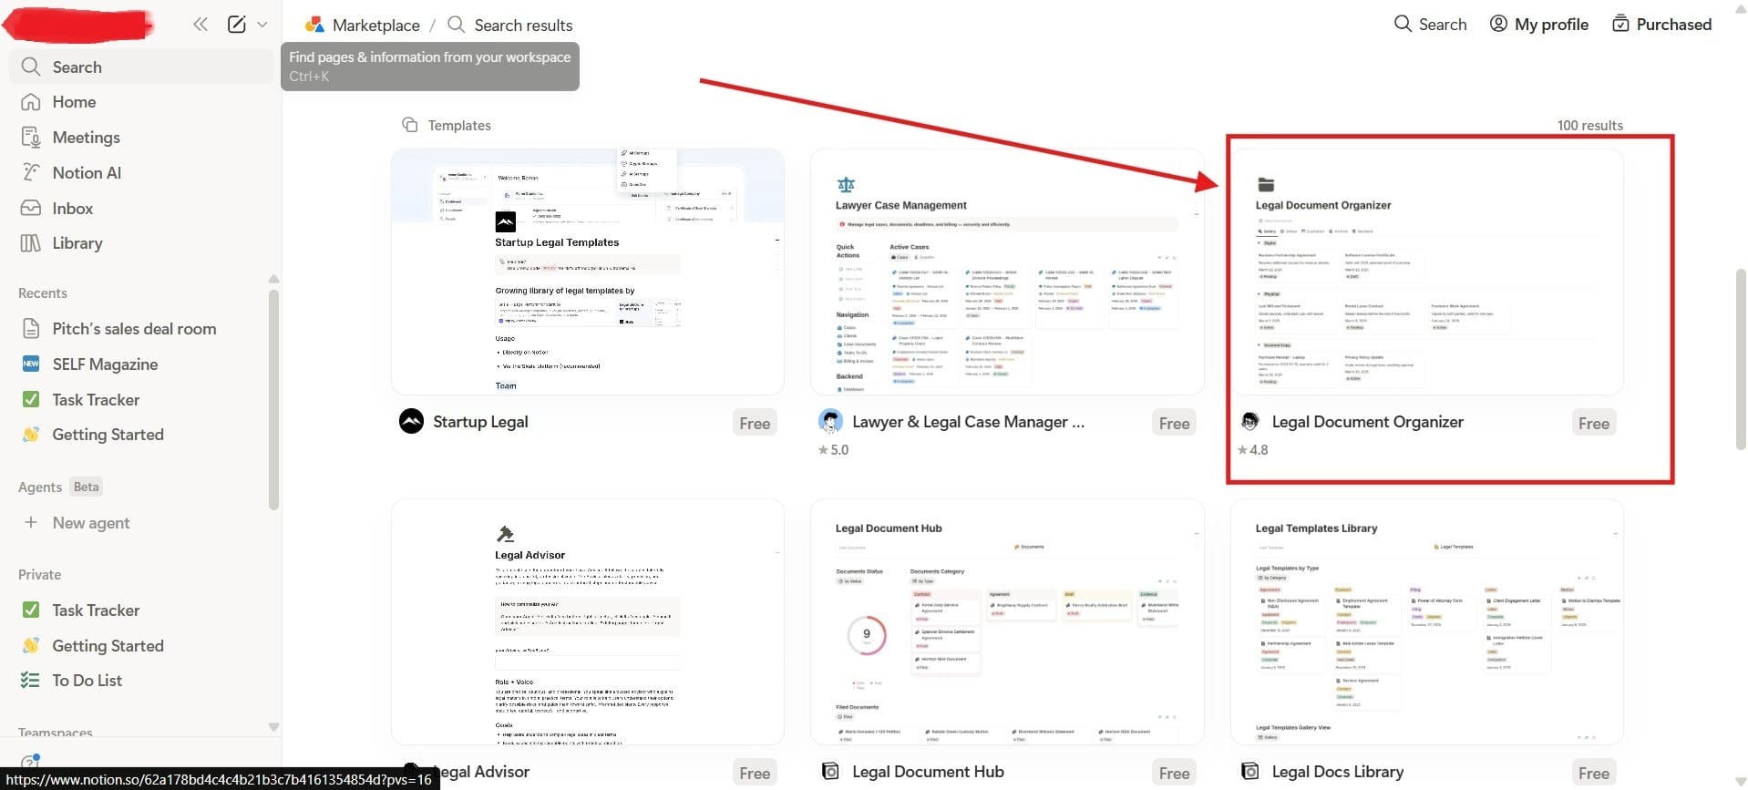Click Startup Legal creator avatar icon
This screenshot has height=790, width=1748.
coord(411,421)
